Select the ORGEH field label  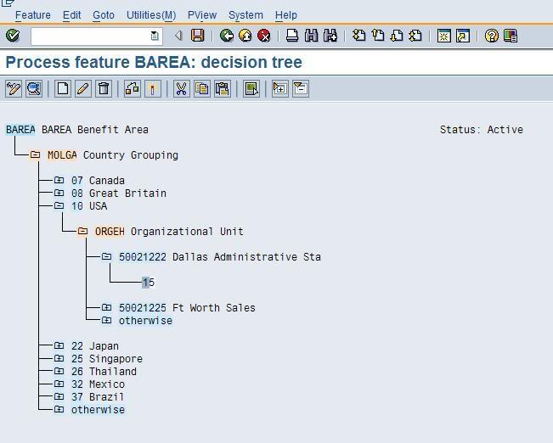pyautogui.click(x=110, y=231)
